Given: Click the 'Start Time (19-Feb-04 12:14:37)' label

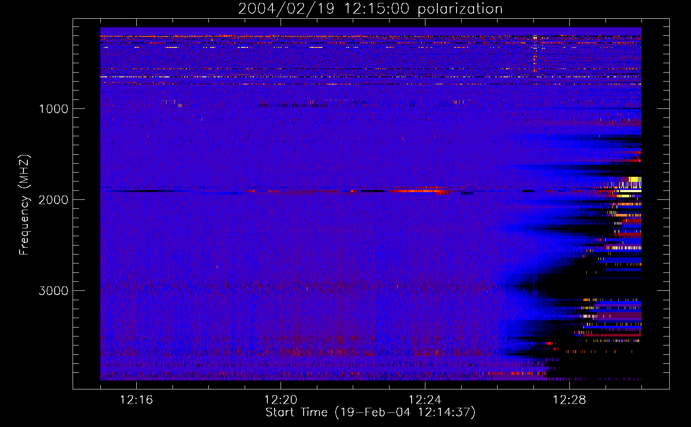Looking at the screenshot, I should coord(370,412).
